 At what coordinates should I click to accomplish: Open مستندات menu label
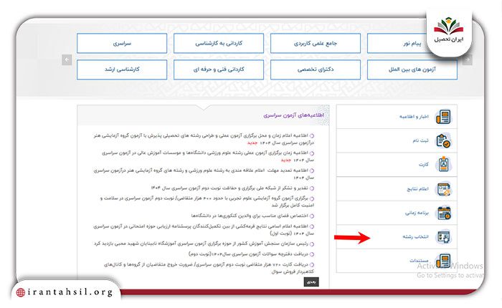419,260
